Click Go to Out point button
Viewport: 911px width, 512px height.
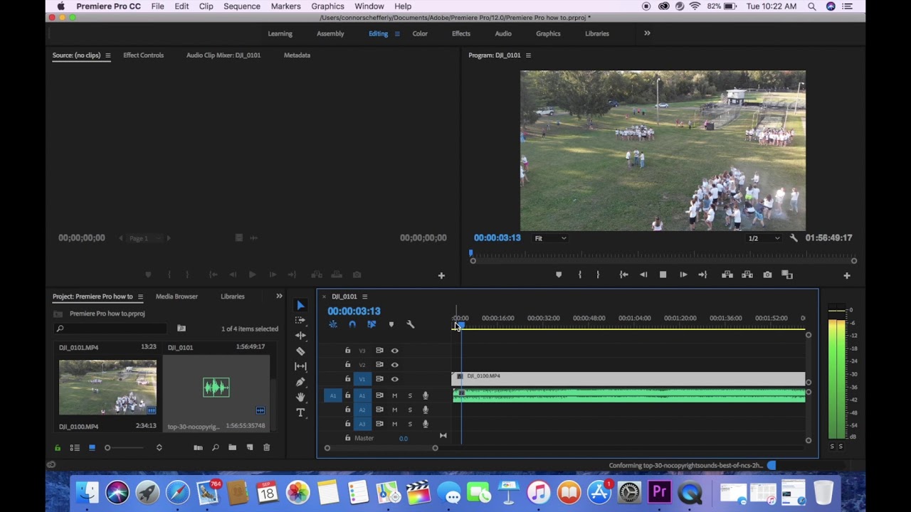point(702,274)
